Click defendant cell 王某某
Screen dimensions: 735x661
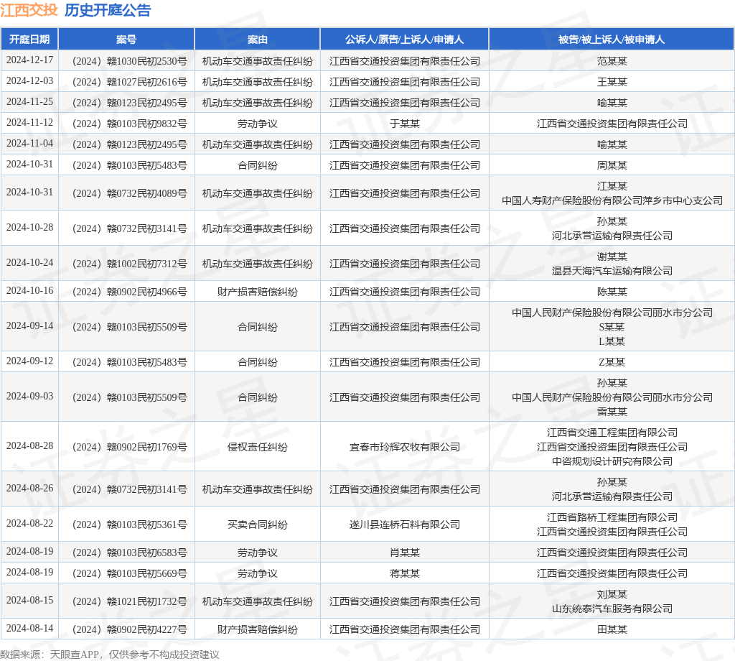(612, 82)
